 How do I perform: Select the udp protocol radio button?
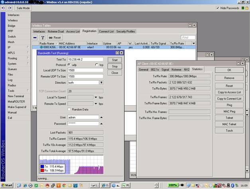point(69,65)
